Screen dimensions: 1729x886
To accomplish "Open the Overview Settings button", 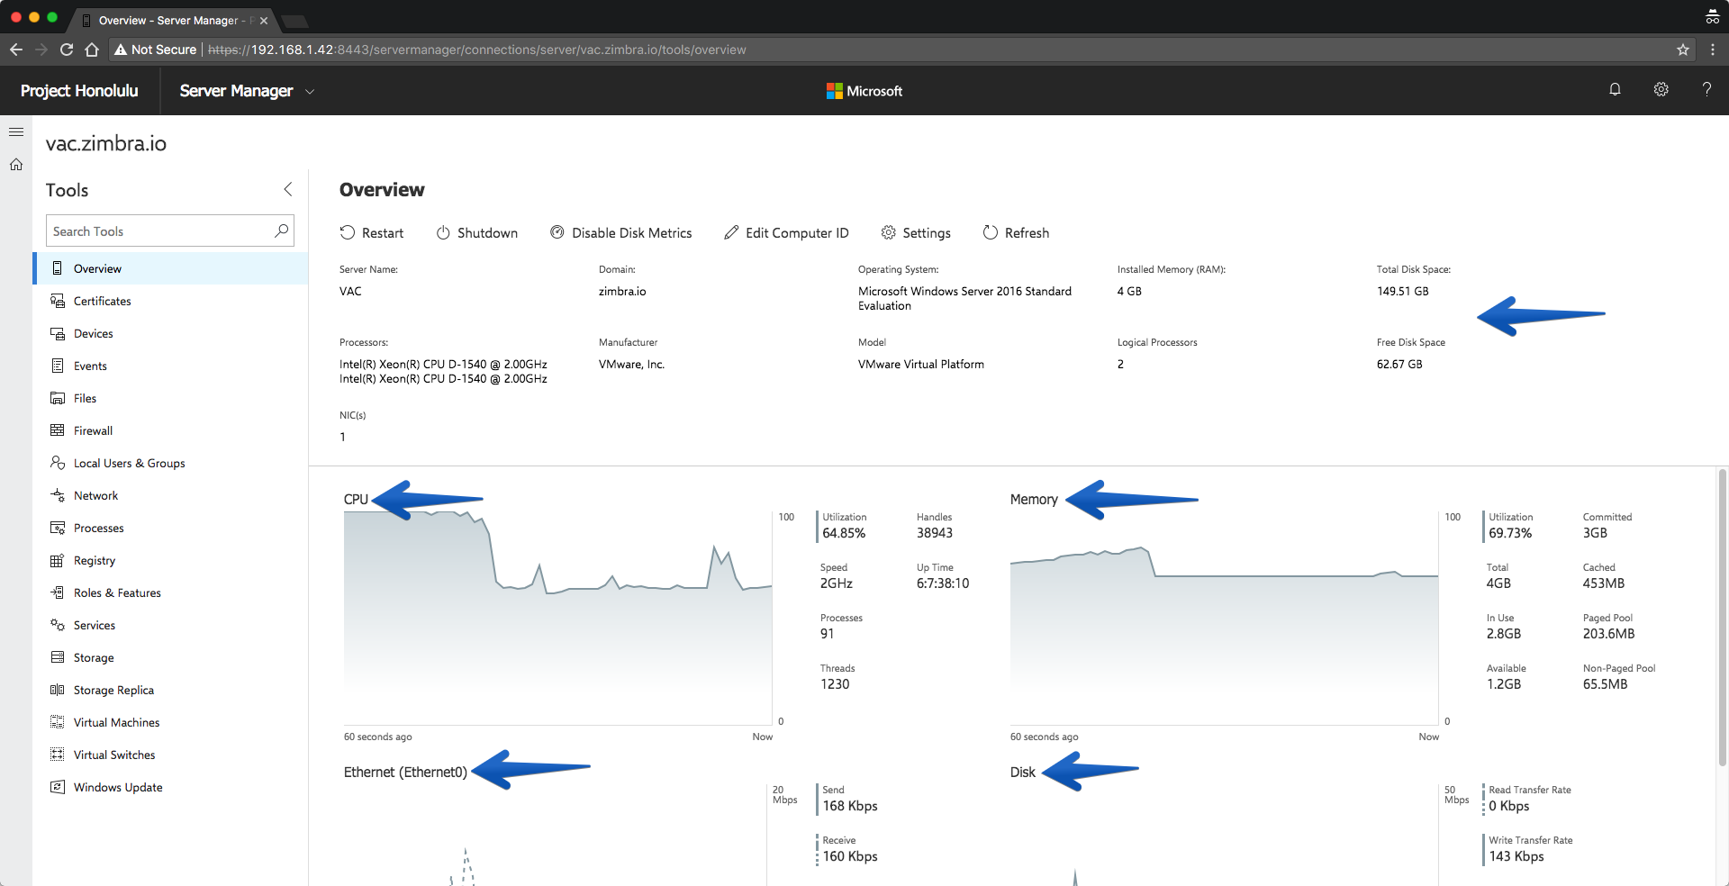I will 916,232.
